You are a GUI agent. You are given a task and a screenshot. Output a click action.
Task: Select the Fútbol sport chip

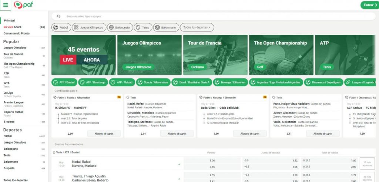click(x=61, y=27)
